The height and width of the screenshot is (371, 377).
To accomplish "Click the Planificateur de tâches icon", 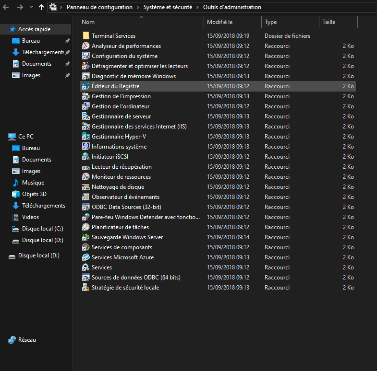I will 86,227.
